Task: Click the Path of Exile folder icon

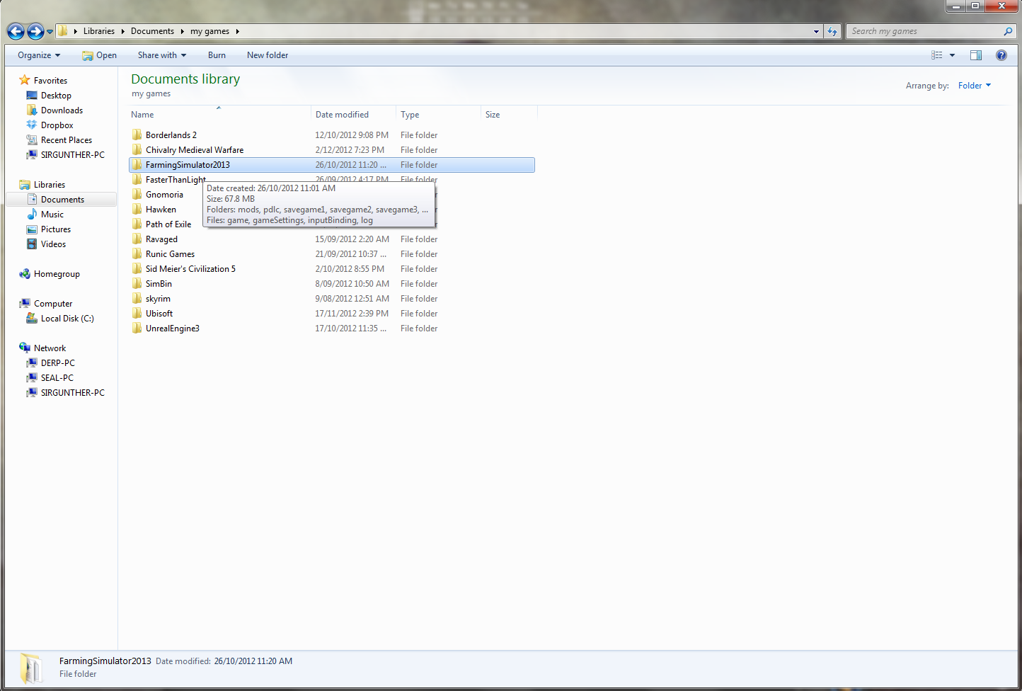Action: tap(137, 224)
